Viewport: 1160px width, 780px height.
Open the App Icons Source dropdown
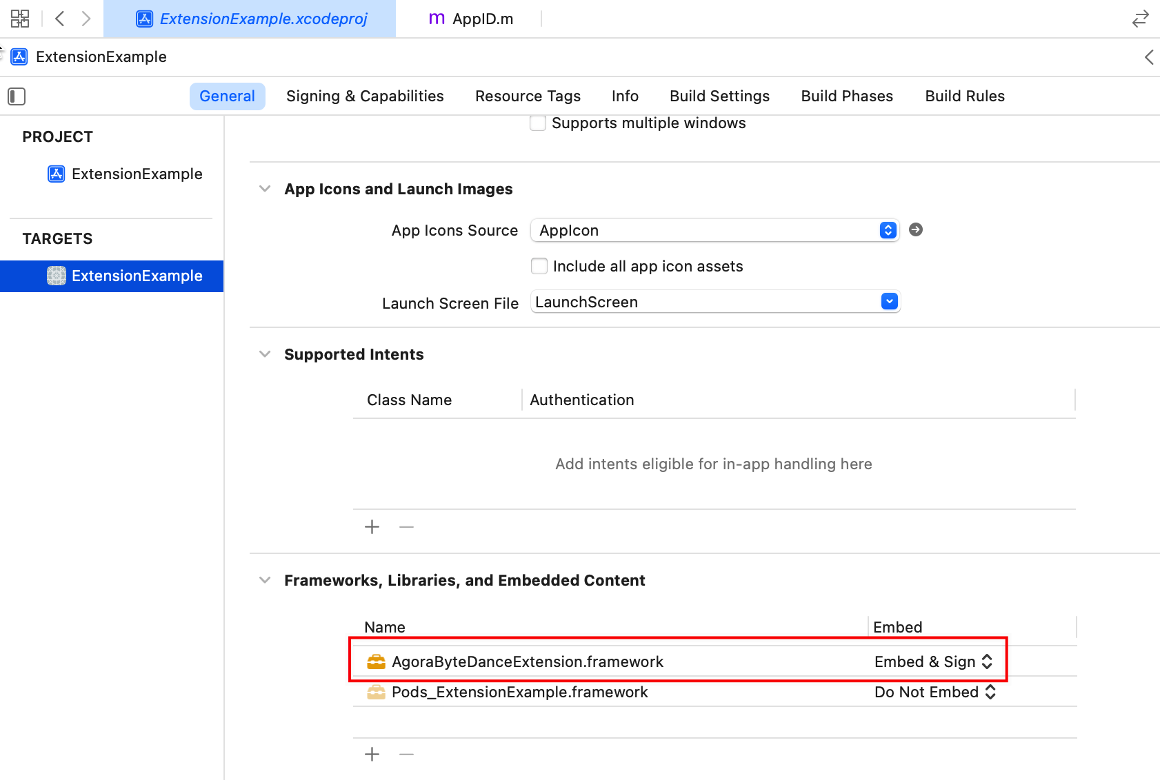coord(714,230)
